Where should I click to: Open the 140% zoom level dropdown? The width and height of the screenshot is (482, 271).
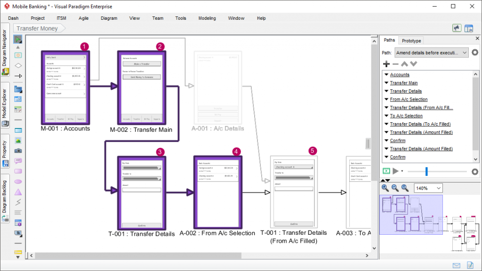[x=428, y=188]
